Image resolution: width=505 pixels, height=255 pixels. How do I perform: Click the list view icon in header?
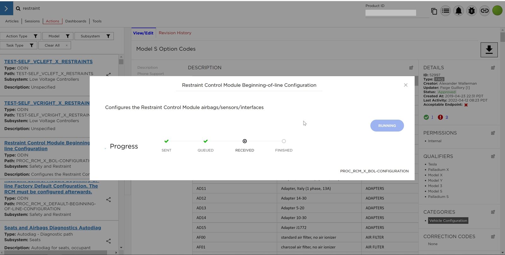click(445, 11)
